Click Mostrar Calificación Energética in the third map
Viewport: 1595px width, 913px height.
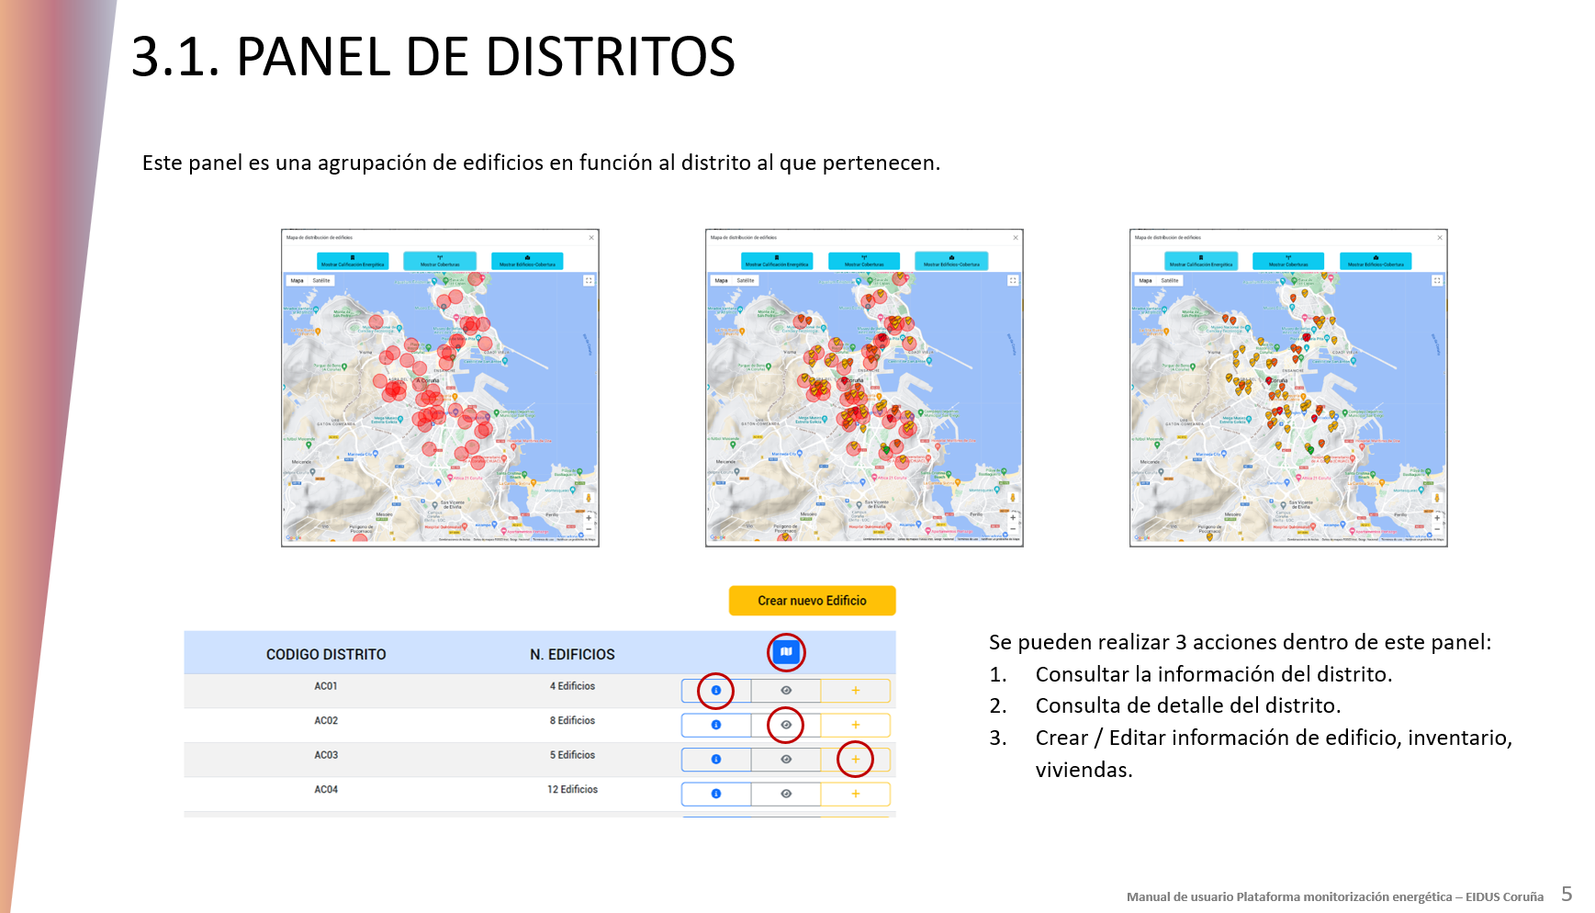(x=1201, y=261)
